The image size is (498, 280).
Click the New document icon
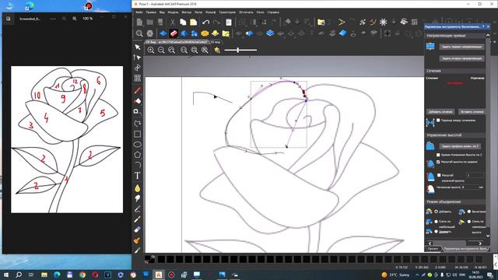pyautogui.click(x=139, y=23)
